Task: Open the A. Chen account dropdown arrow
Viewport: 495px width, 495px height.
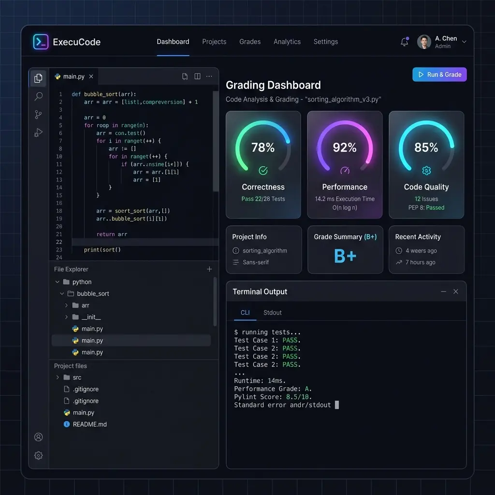Action: (x=464, y=42)
